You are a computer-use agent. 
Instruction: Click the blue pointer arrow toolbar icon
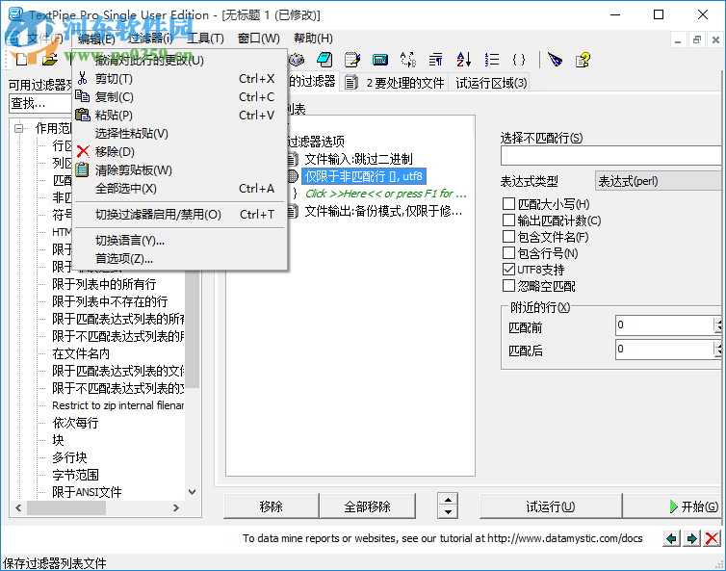click(x=555, y=60)
